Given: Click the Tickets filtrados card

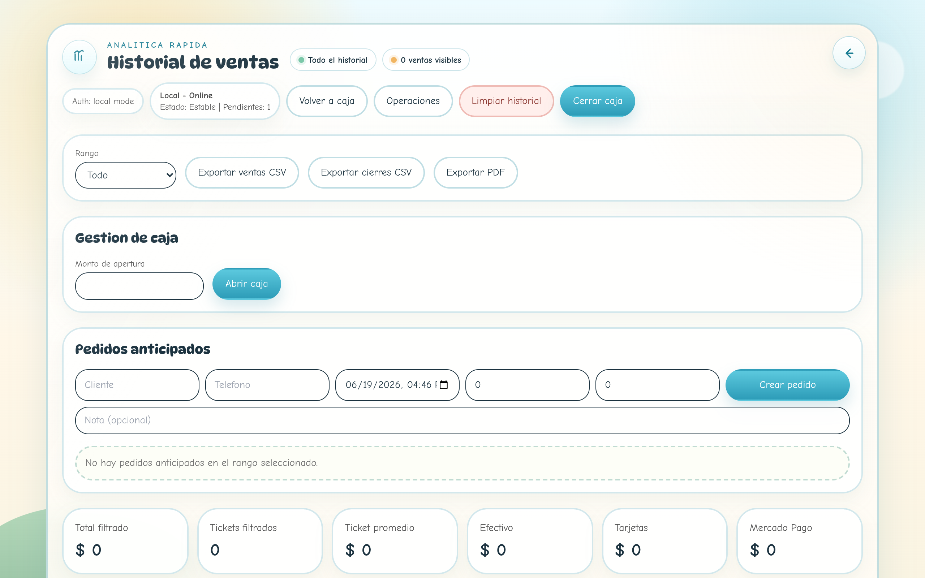Looking at the screenshot, I should point(260,540).
